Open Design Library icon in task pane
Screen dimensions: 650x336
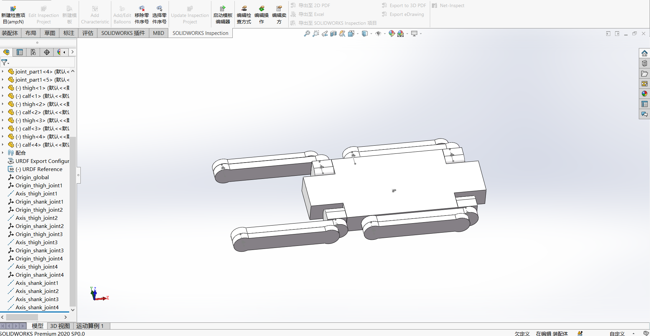(x=645, y=63)
